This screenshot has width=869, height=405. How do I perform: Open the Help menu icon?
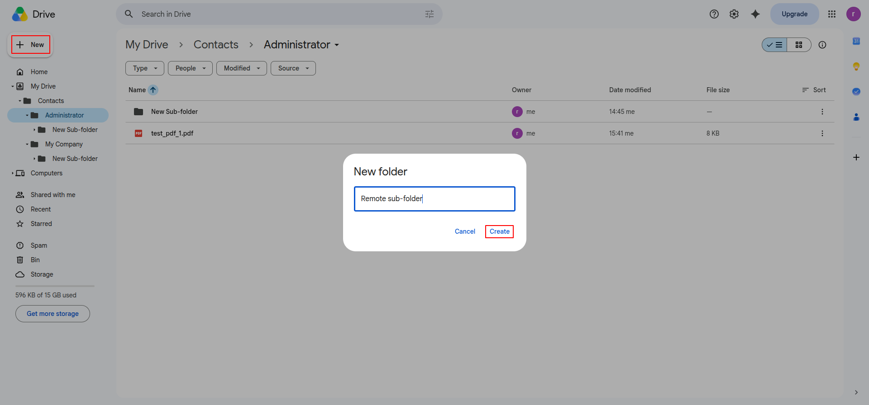pyautogui.click(x=714, y=14)
